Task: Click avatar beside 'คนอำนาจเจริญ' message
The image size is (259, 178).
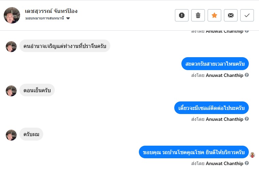Action: tap(11, 47)
